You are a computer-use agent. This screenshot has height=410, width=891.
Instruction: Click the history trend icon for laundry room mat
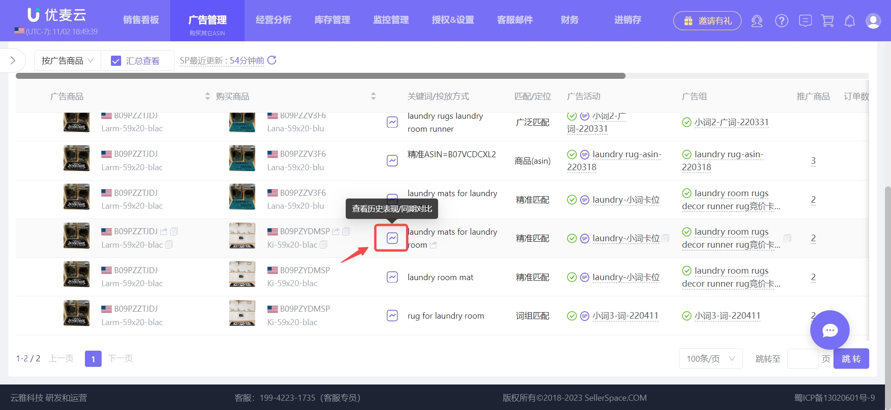tap(392, 277)
